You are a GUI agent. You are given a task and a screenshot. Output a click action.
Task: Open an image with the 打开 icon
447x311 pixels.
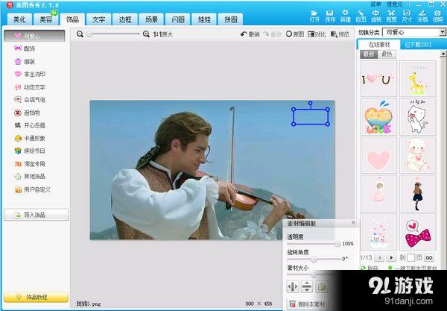pyautogui.click(x=314, y=16)
